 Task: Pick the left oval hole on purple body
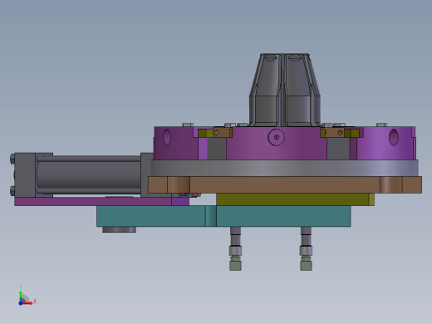point(167,137)
